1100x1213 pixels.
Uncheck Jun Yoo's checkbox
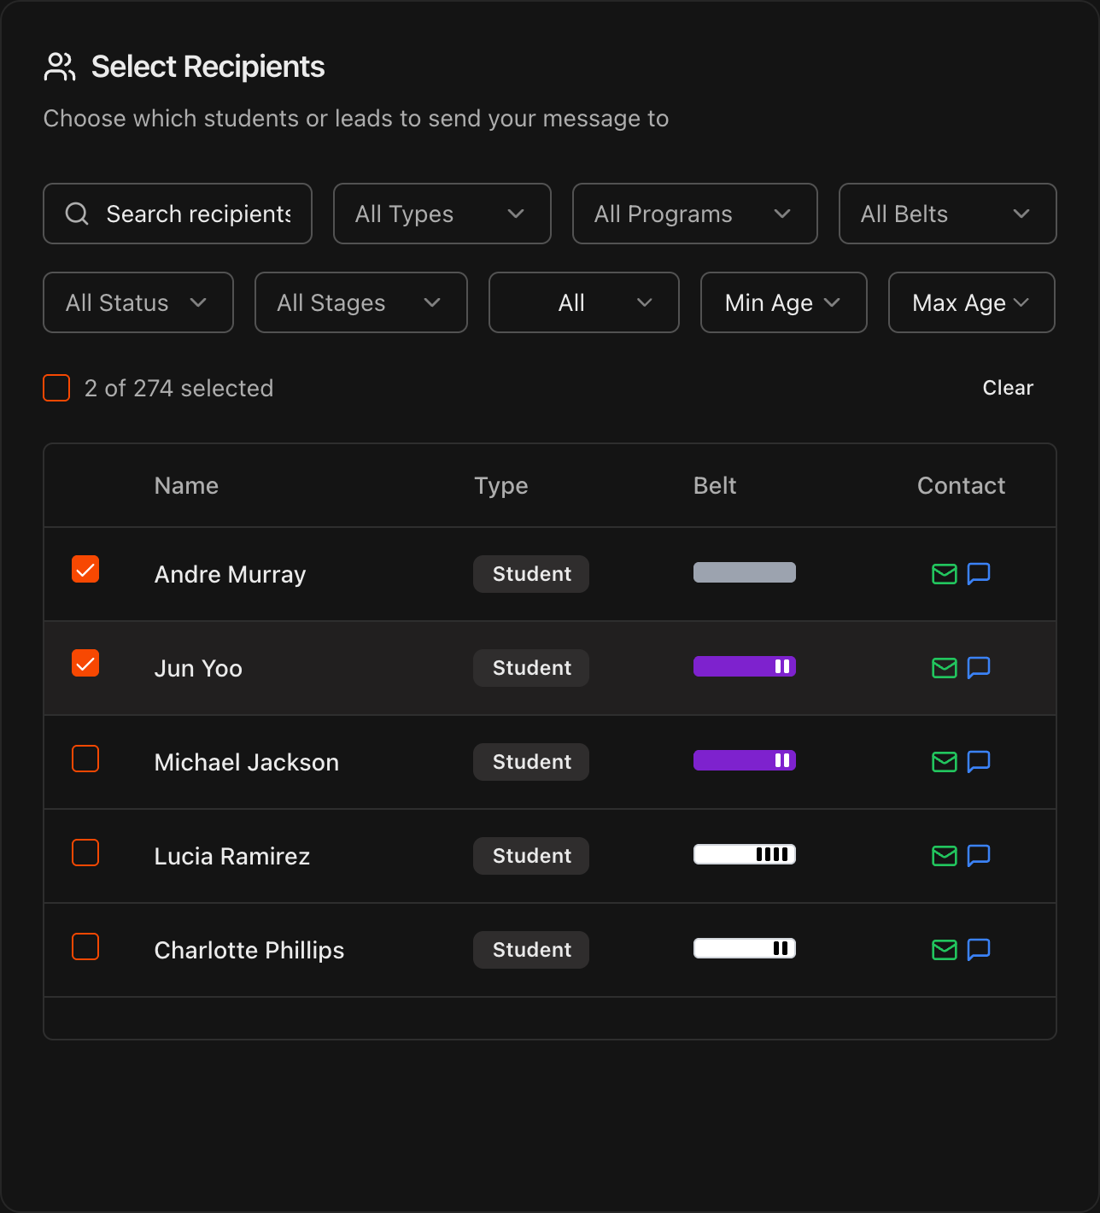(85, 663)
